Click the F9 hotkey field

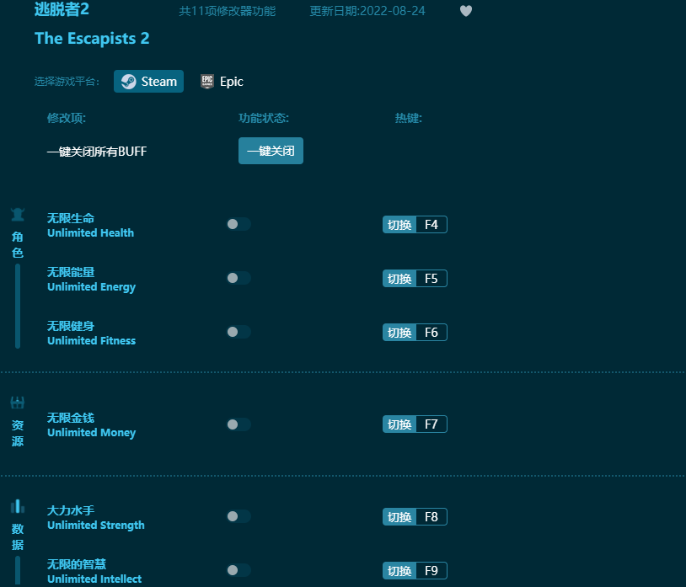pos(431,570)
